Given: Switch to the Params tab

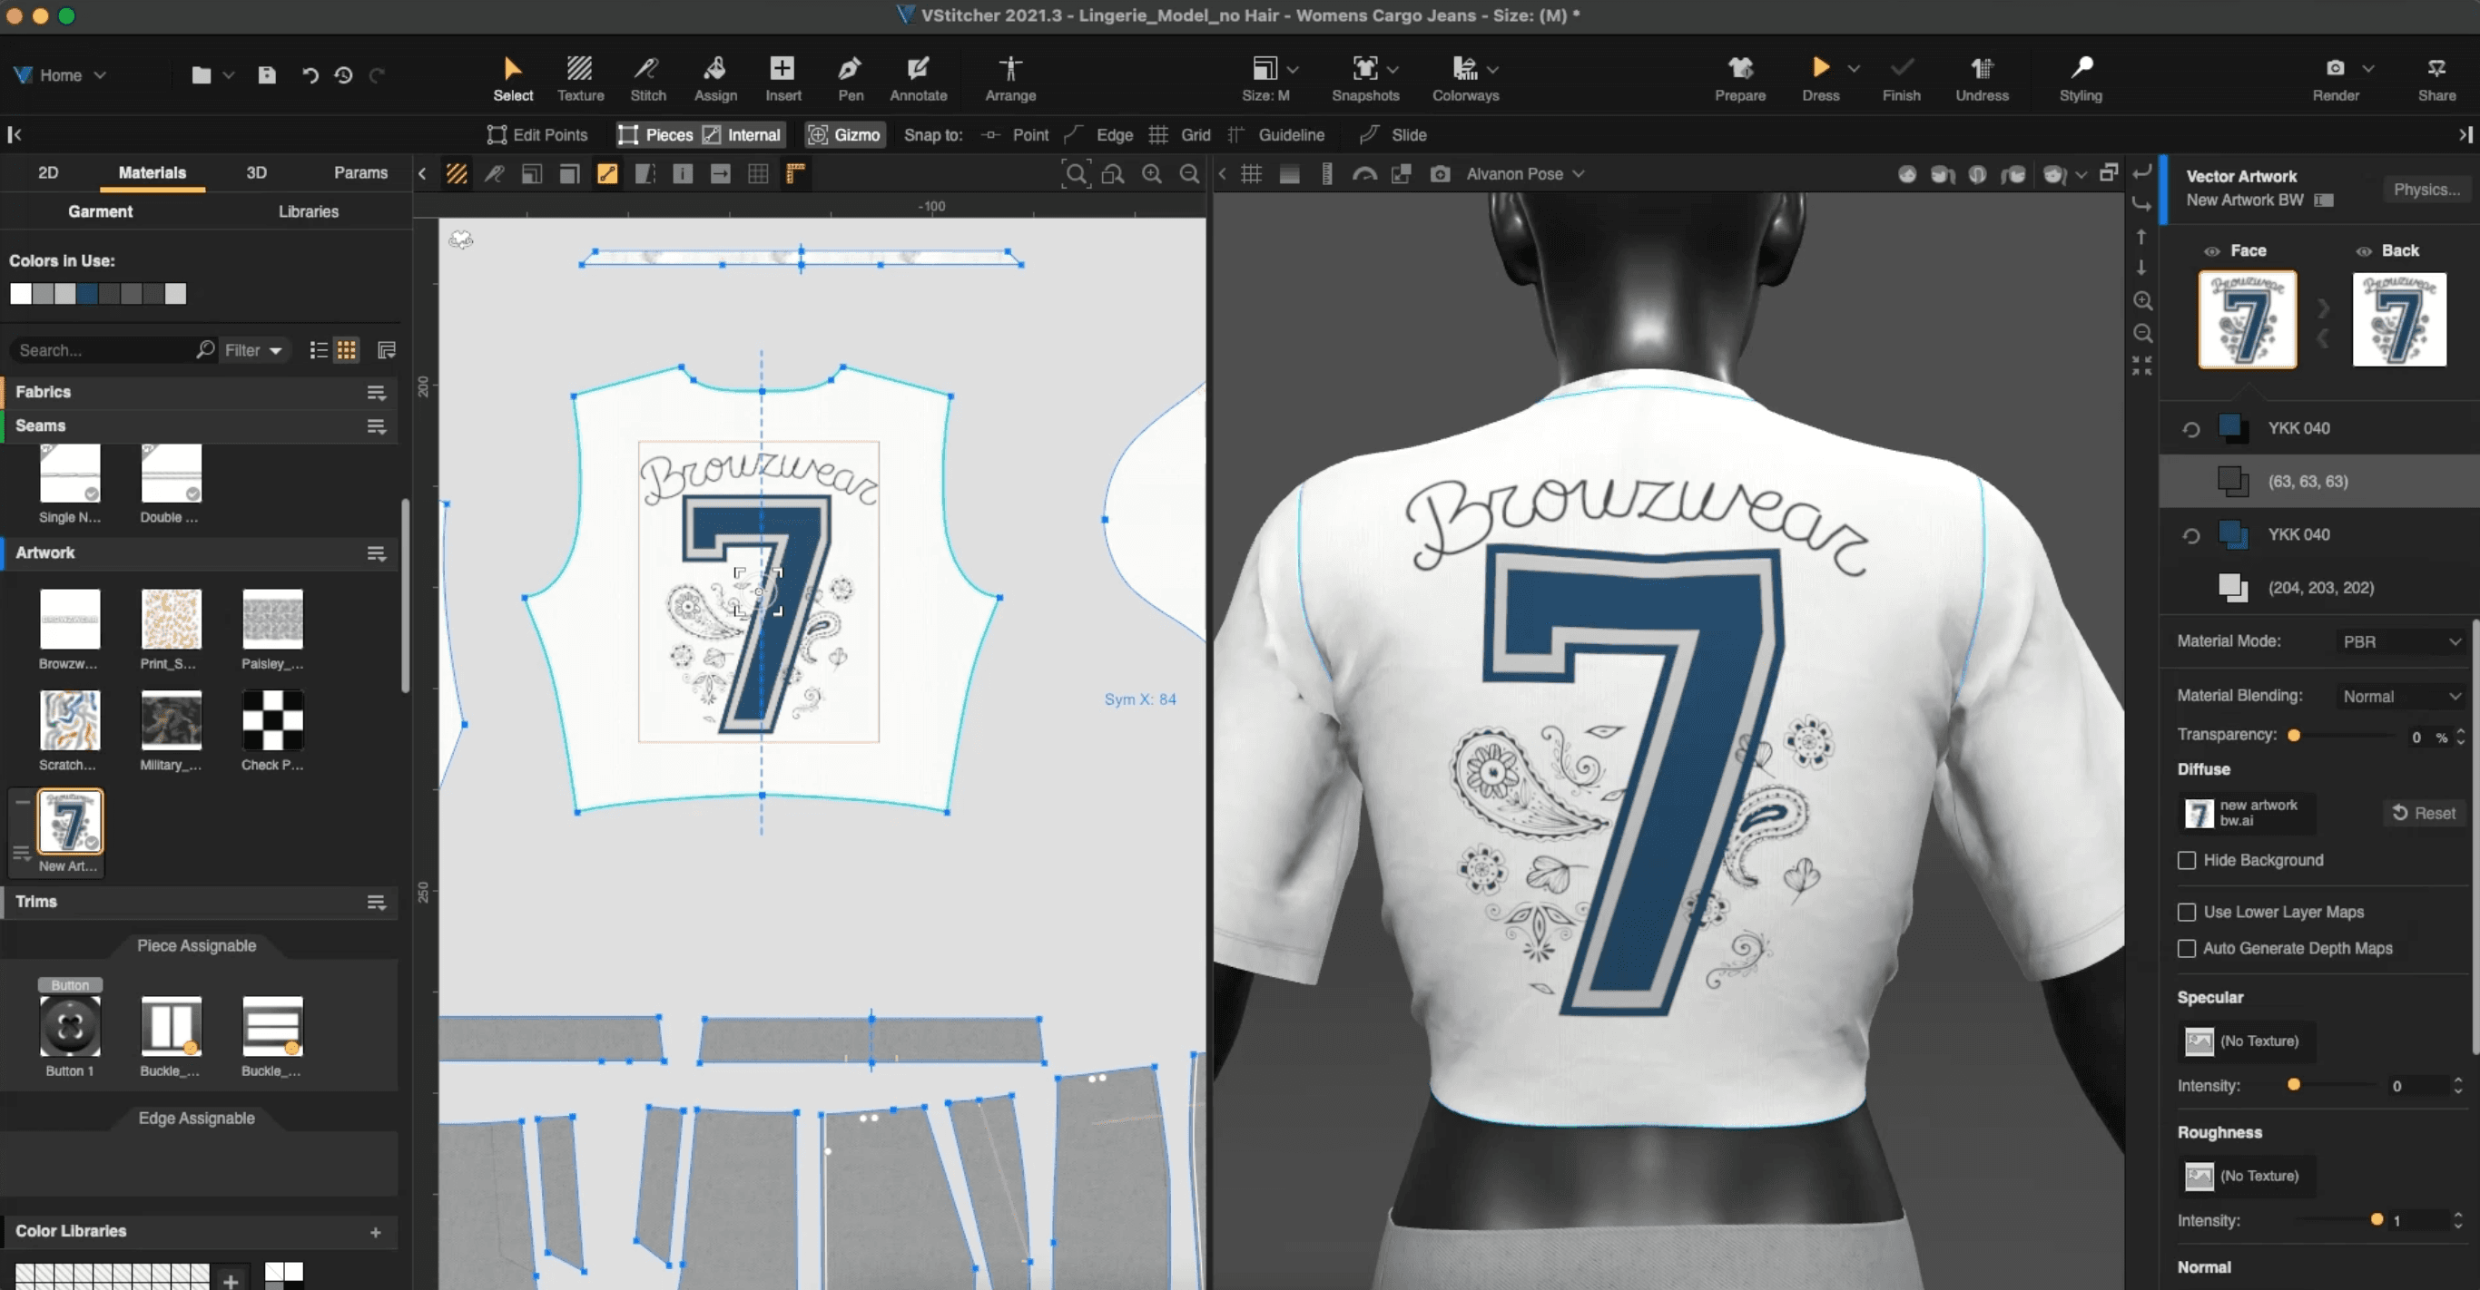Looking at the screenshot, I should 360,173.
